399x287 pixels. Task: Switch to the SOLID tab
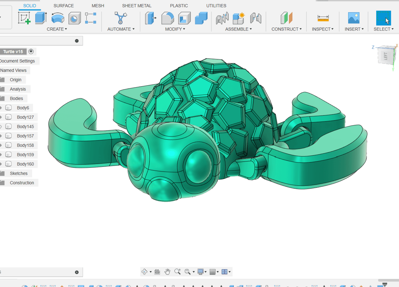click(x=30, y=6)
